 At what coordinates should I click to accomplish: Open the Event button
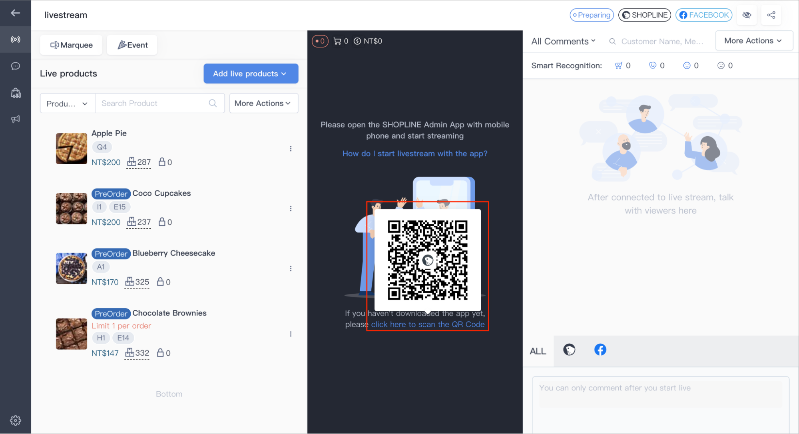(x=132, y=45)
